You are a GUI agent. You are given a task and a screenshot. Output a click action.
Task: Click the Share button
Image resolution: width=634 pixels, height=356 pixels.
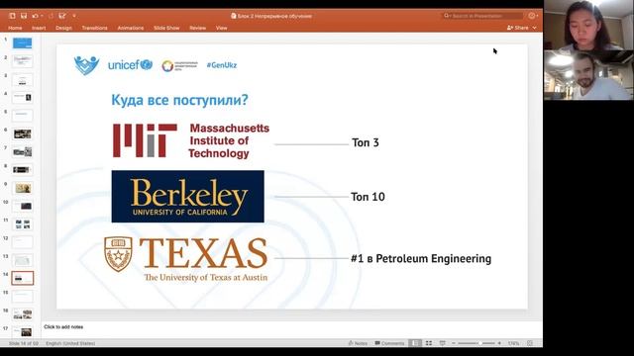click(x=517, y=28)
